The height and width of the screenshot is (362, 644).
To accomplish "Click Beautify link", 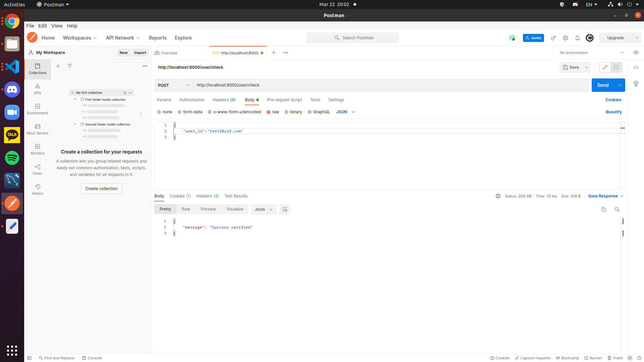I will 613,112.
